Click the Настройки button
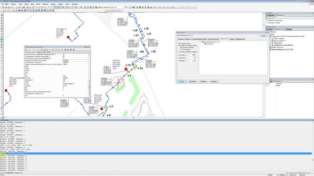 click(192, 81)
